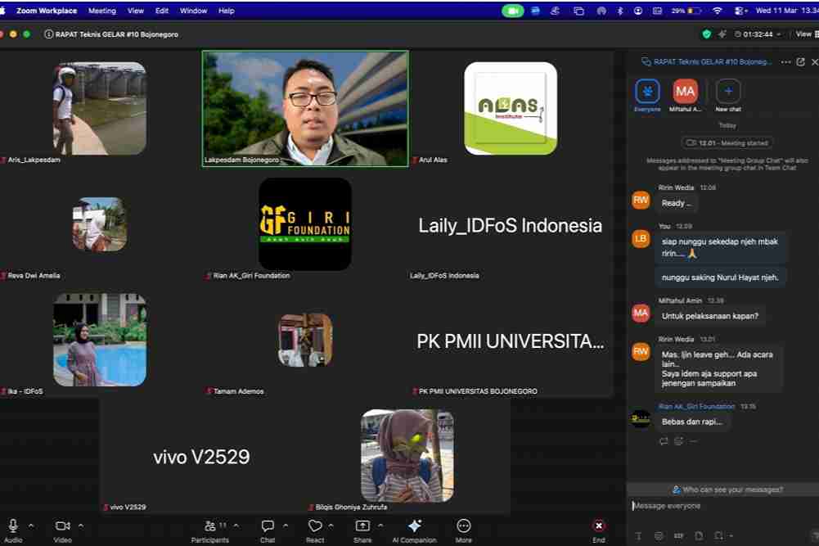Click the Ready message from Ririn Wedia
Screen dimensions: 819x546
[677, 203]
